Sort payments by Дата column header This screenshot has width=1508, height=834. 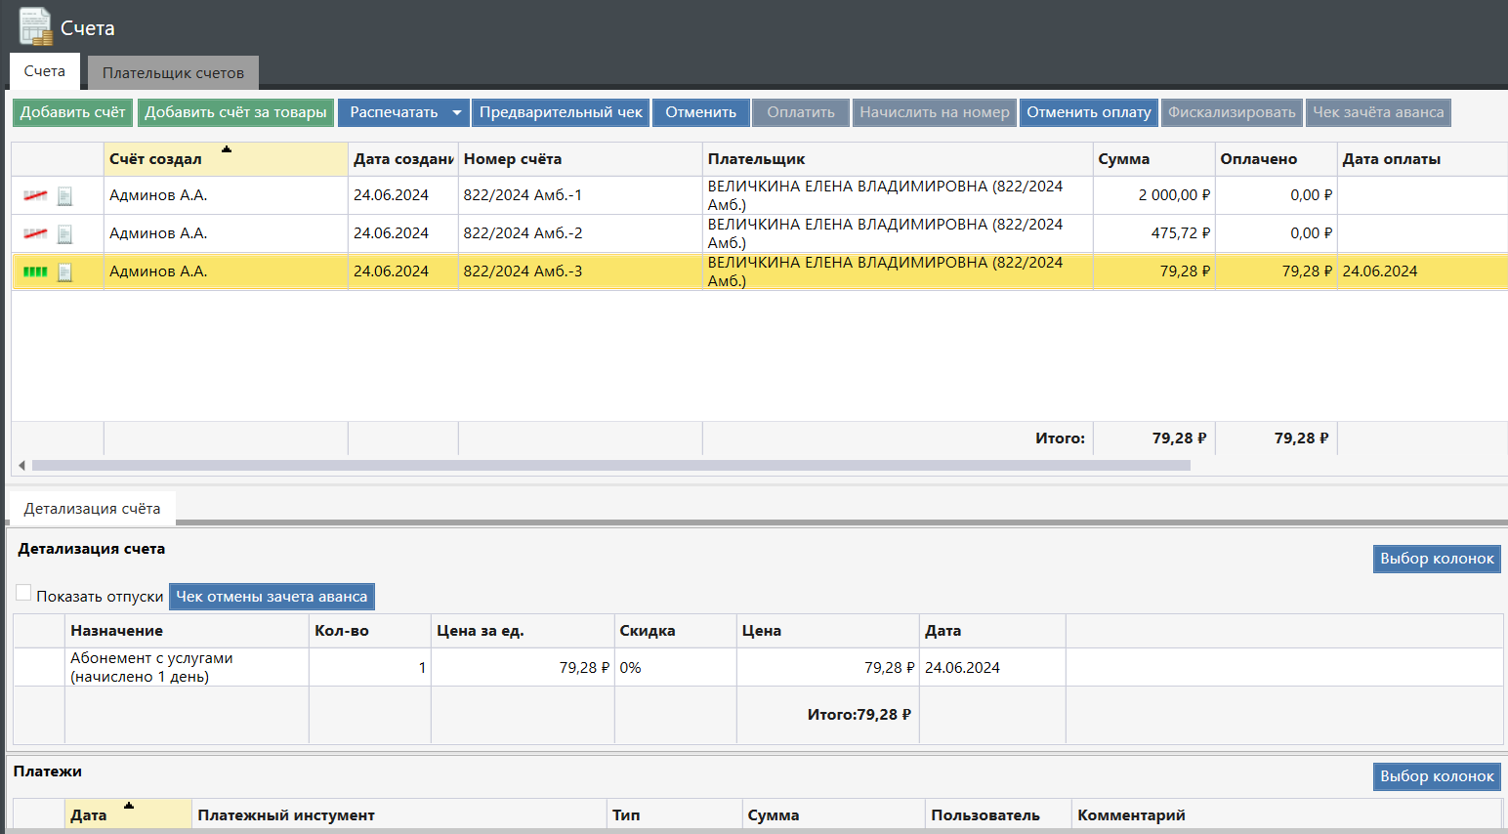[x=127, y=814]
